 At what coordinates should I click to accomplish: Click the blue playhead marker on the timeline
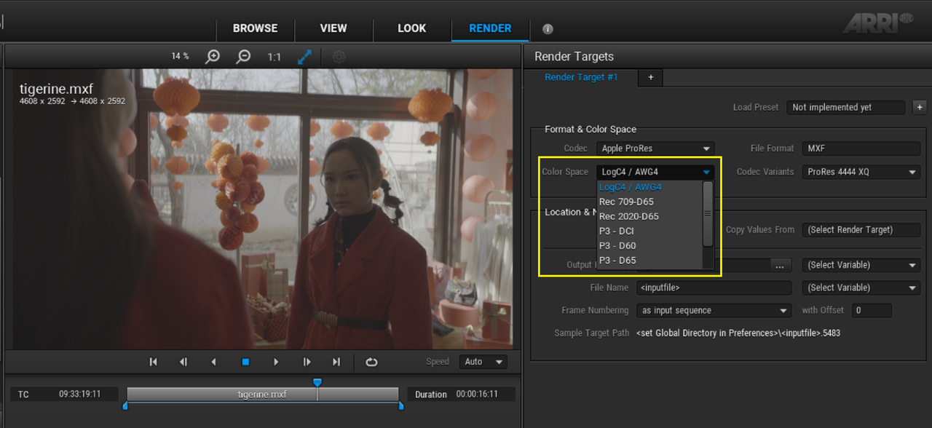pyautogui.click(x=317, y=382)
